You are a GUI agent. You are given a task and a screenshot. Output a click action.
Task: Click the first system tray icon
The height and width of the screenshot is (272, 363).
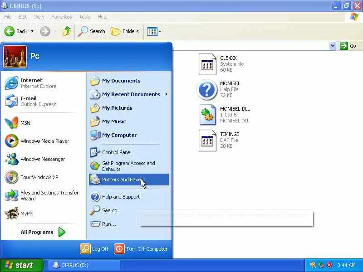click(x=313, y=265)
